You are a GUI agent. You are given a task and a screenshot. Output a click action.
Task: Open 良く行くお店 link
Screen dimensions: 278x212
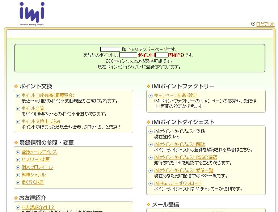33,182
